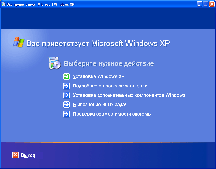
Task: Click the setup box and CD icon
Action: (55, 63)
